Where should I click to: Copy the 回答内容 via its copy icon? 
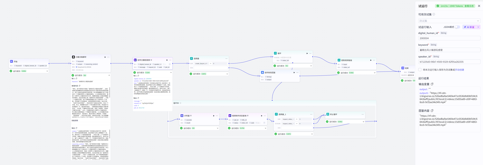pos(432,111)
